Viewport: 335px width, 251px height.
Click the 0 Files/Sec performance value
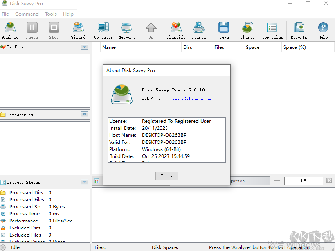click(x=60, y=221)
